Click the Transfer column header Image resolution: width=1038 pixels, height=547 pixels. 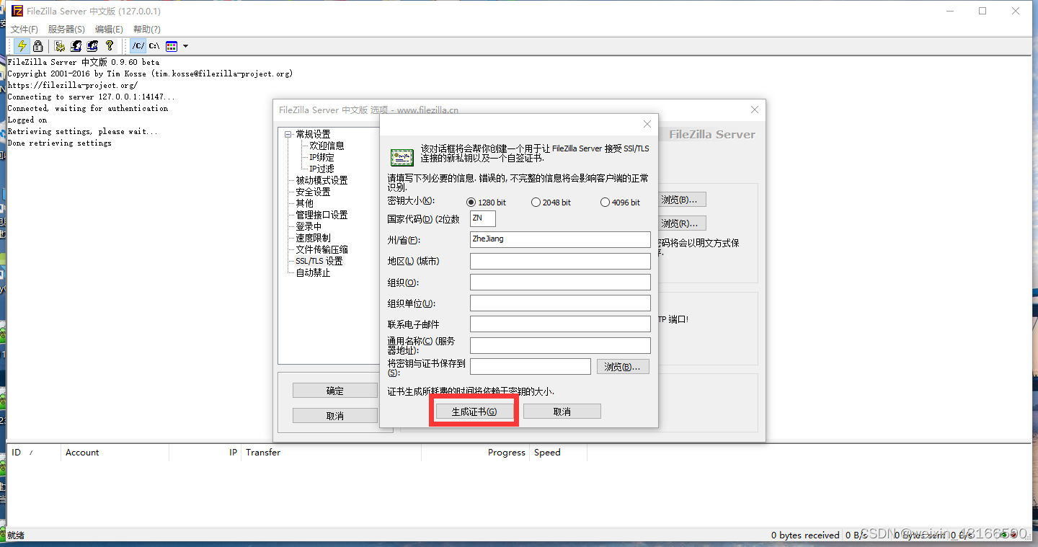(331, 453)
